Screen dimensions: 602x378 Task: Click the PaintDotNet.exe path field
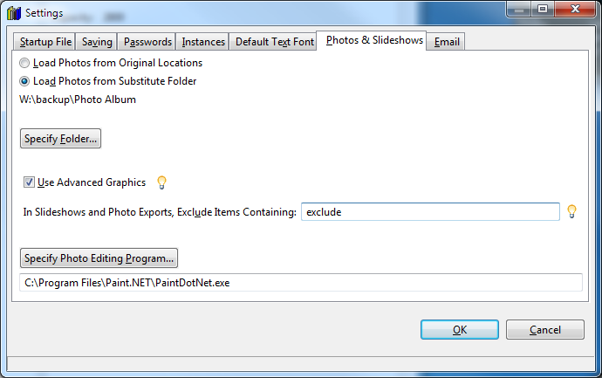pyautogui.click(x=300, y=283)
